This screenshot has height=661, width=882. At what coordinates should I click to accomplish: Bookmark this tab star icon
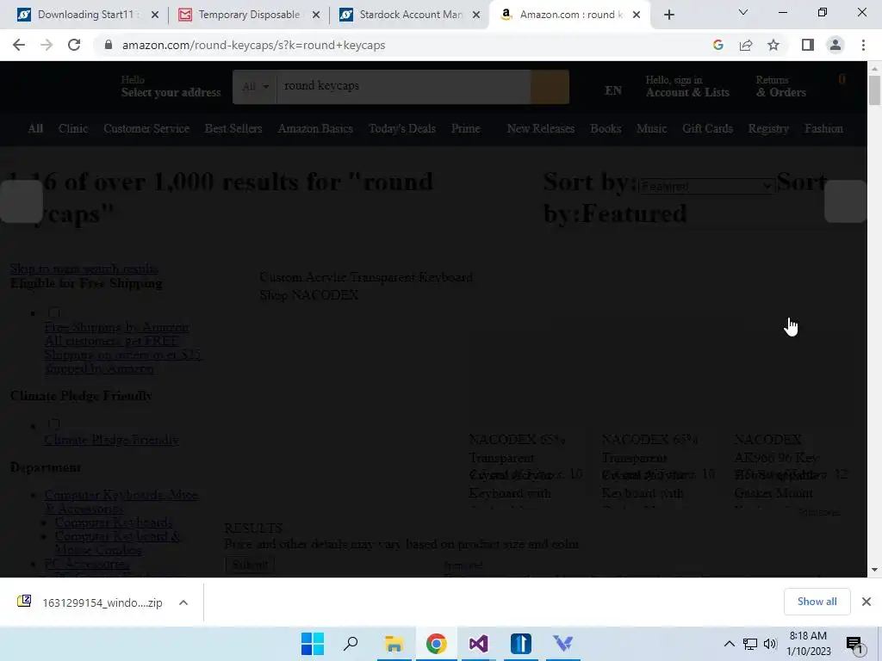(773, 45)
